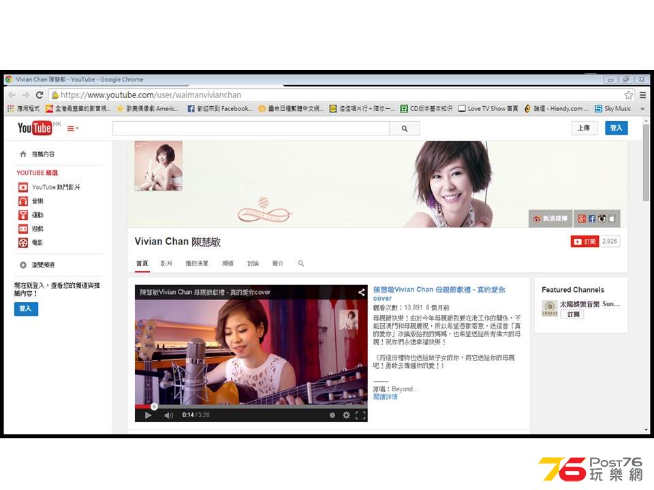Open the Facebook icon on banner

pos(592,218)
